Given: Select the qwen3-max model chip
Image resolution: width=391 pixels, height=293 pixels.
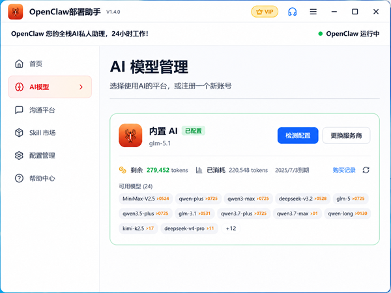Looking at the screenshot, I should pyautogui.click(x=248, y=199).
